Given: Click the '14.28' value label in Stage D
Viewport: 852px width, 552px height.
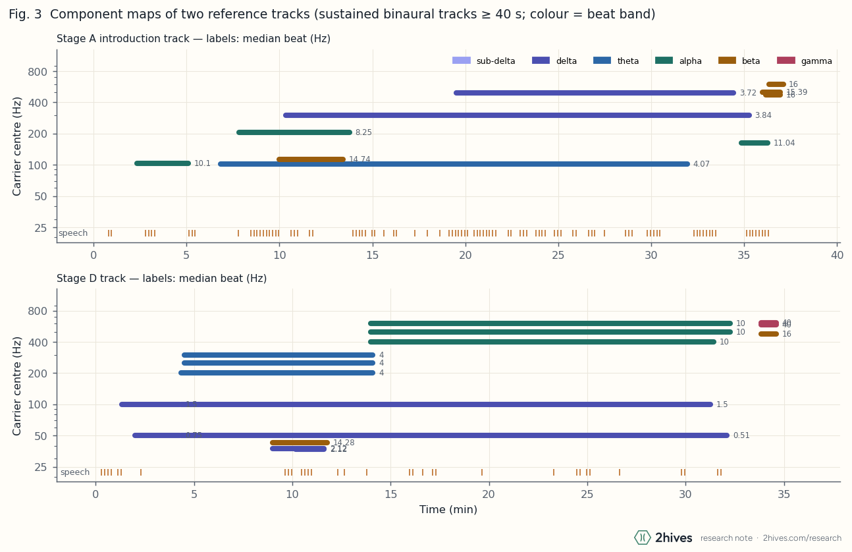Looking at the screenshot, I should click(x=344, y=443).
